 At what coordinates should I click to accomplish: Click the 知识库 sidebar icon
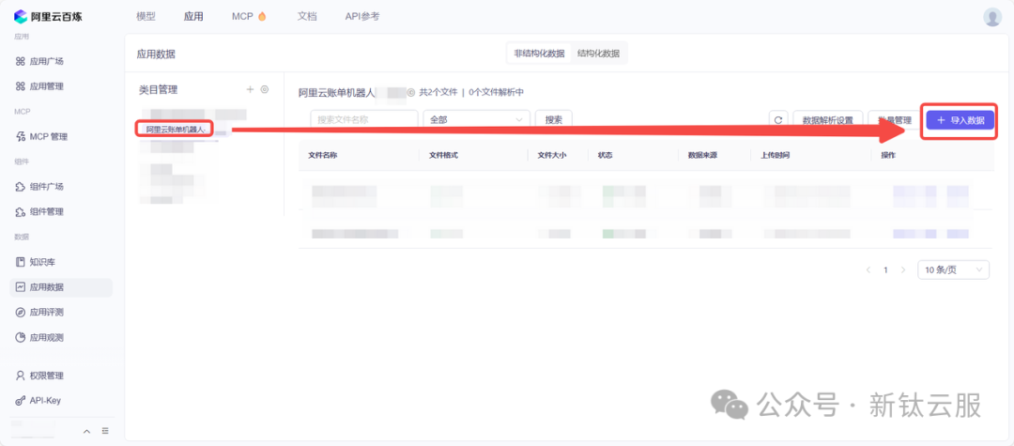(x=20, y=262)
